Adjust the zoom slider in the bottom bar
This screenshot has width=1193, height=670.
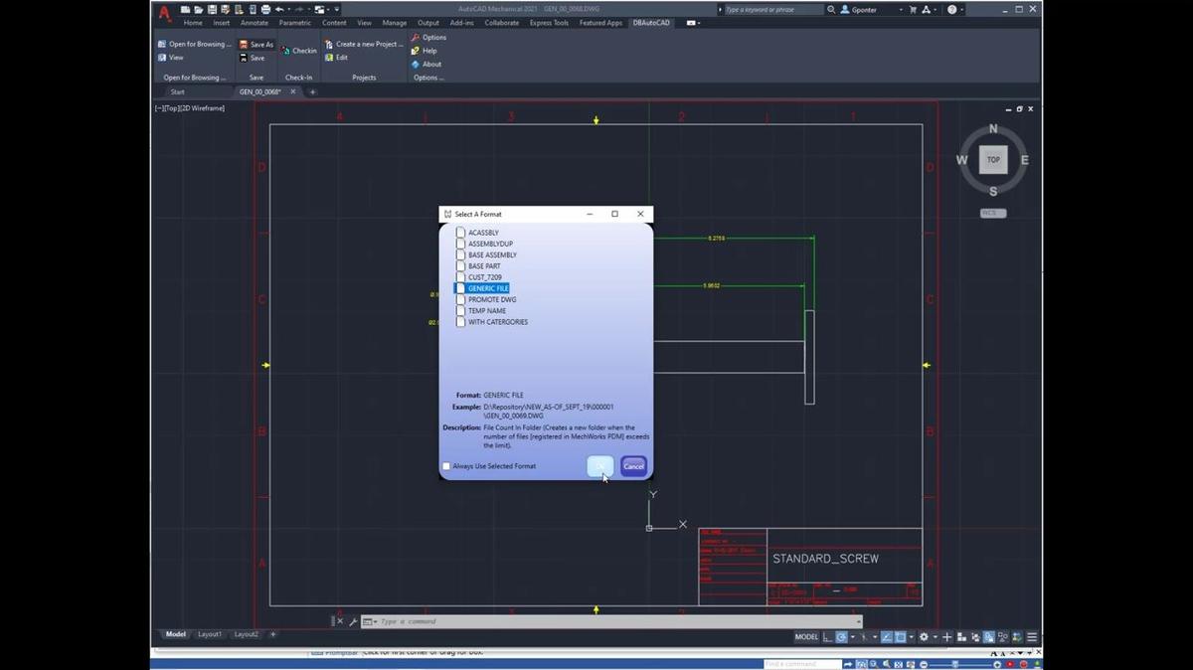click(956, 664)
